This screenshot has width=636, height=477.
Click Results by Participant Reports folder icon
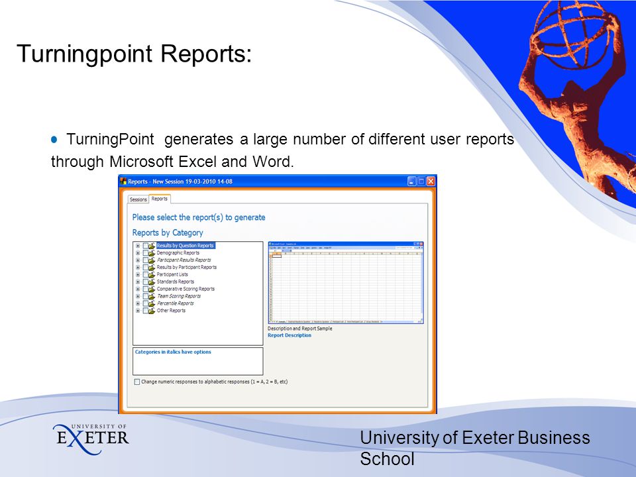pos(152,267)
